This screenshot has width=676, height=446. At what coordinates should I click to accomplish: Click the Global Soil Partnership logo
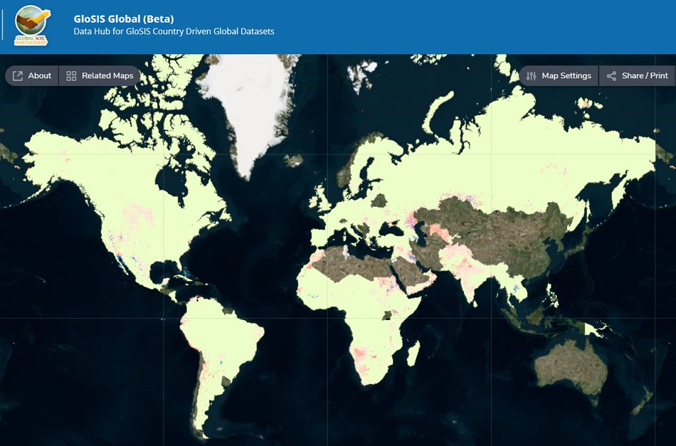(x=32, y=26)
